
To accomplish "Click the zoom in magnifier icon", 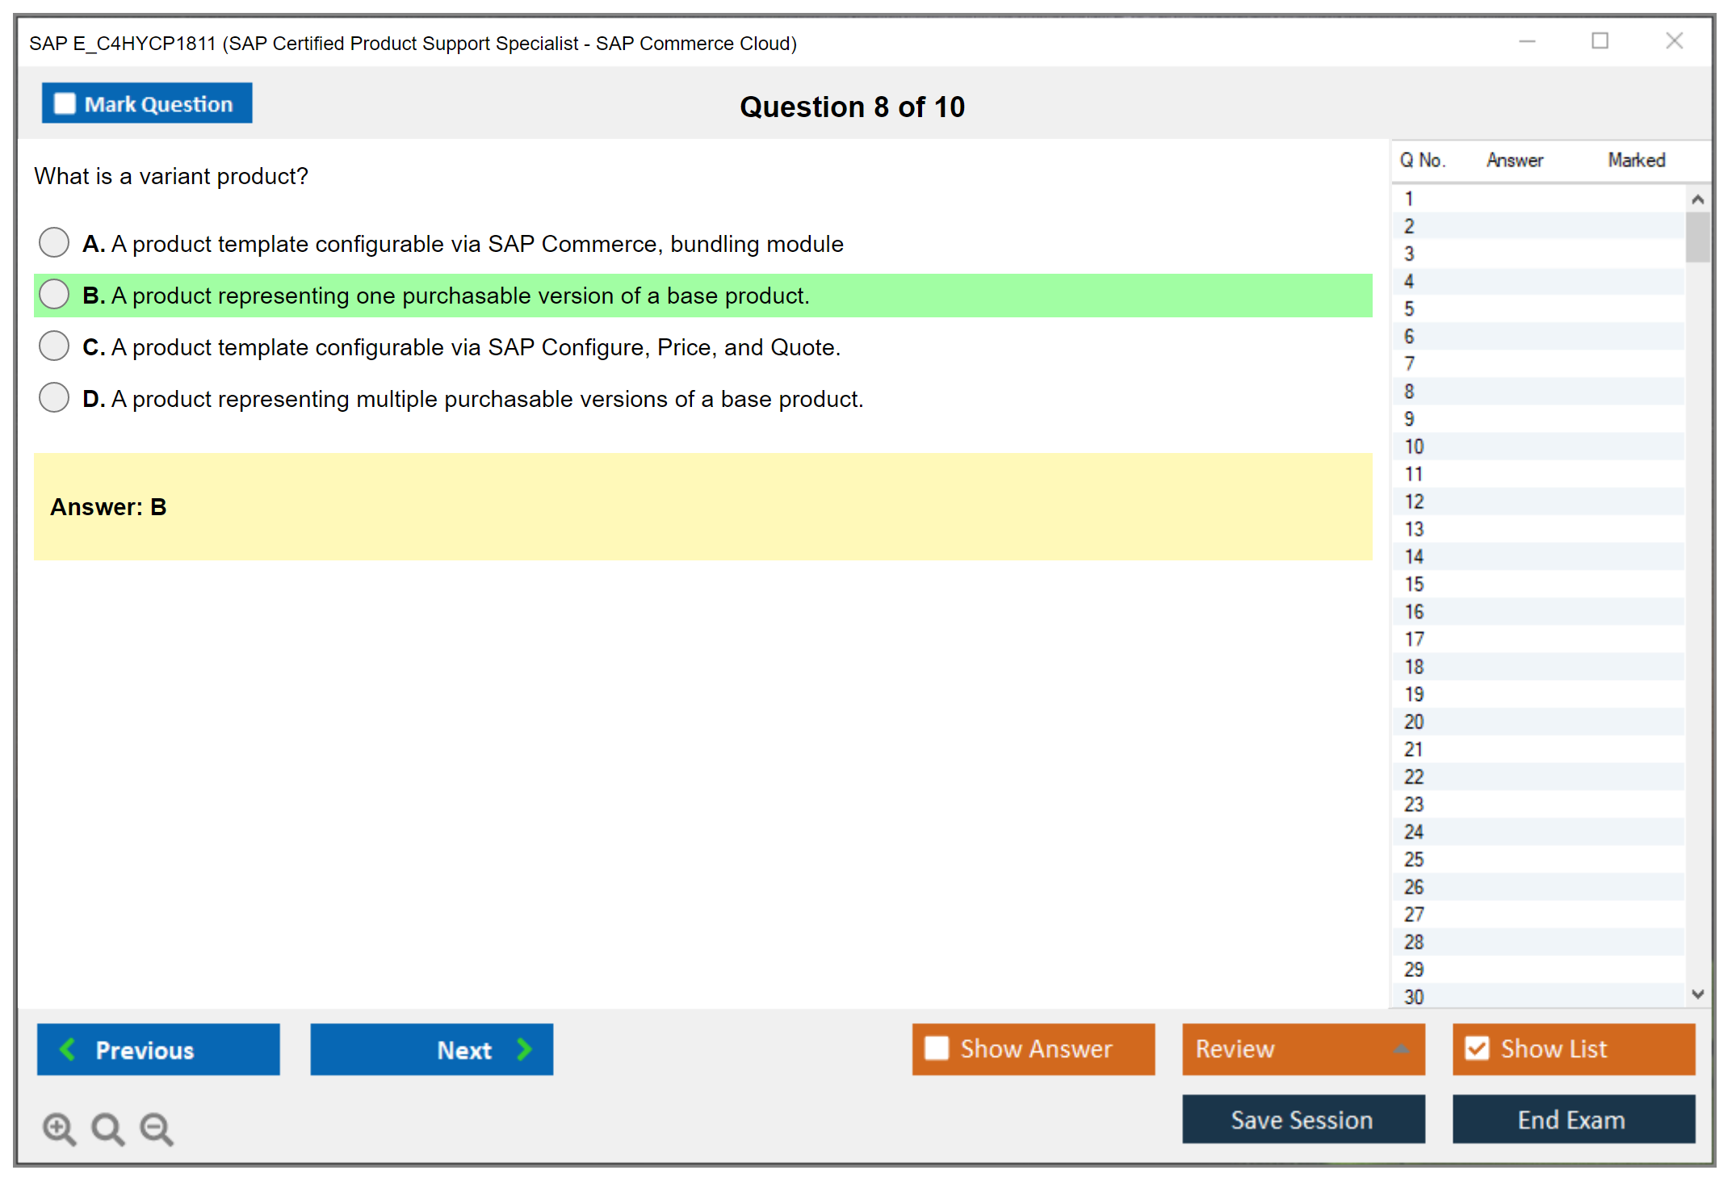I will point(59,1128).
